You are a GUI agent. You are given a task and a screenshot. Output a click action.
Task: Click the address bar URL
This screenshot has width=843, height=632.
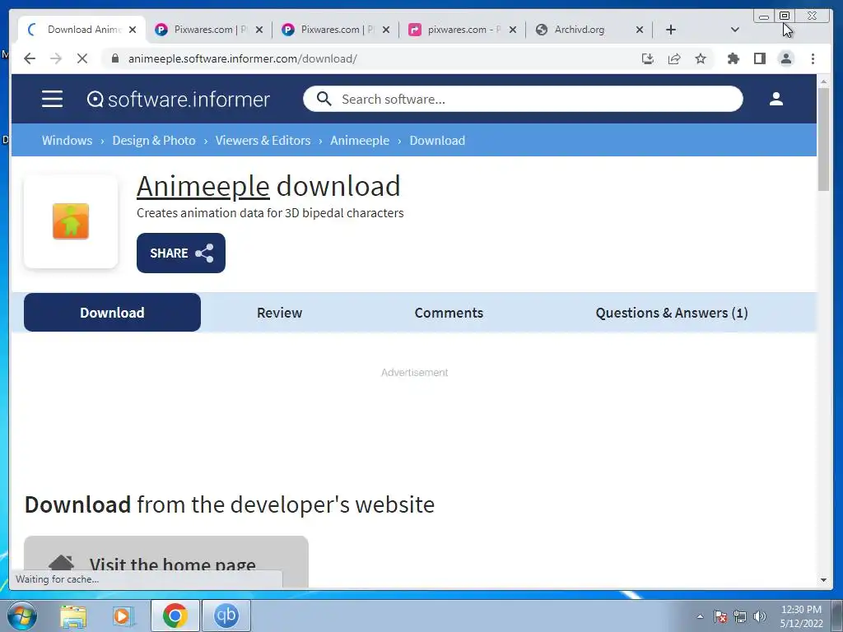click(243, 58)
